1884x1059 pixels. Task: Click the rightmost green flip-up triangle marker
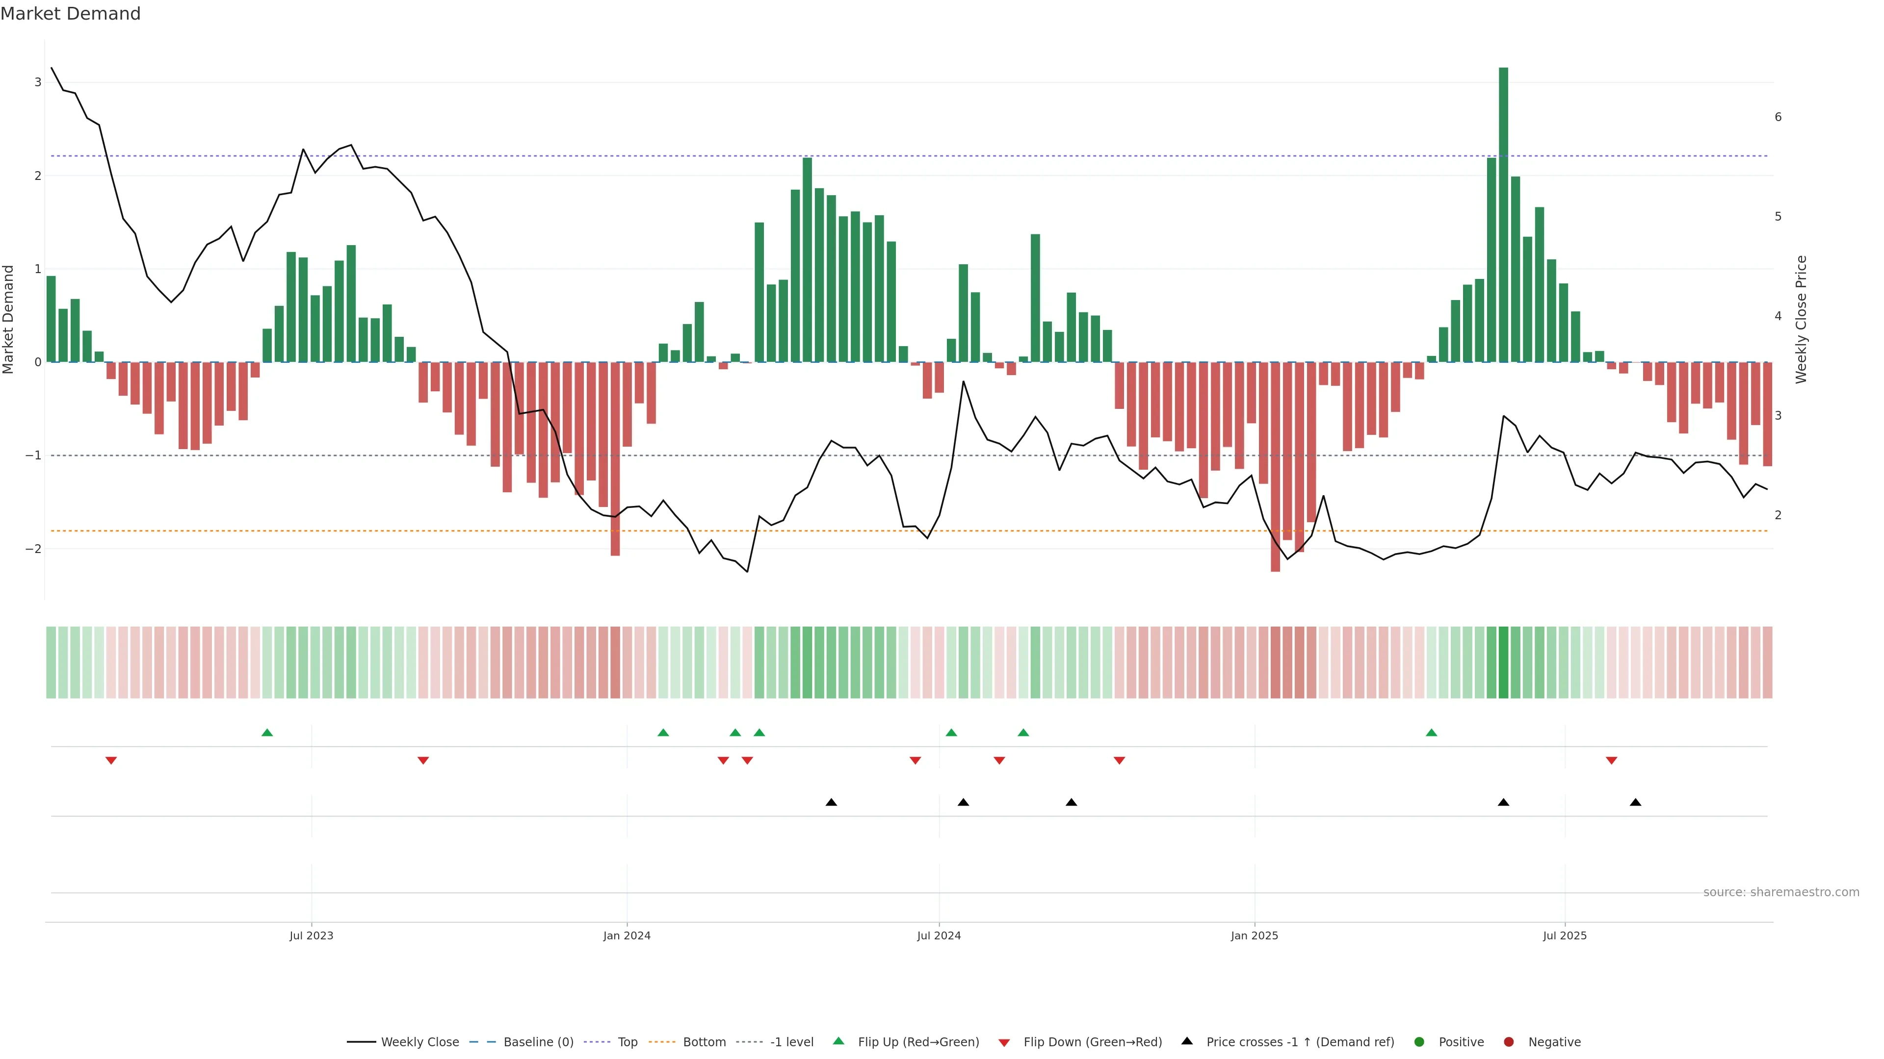point(1431,732)
